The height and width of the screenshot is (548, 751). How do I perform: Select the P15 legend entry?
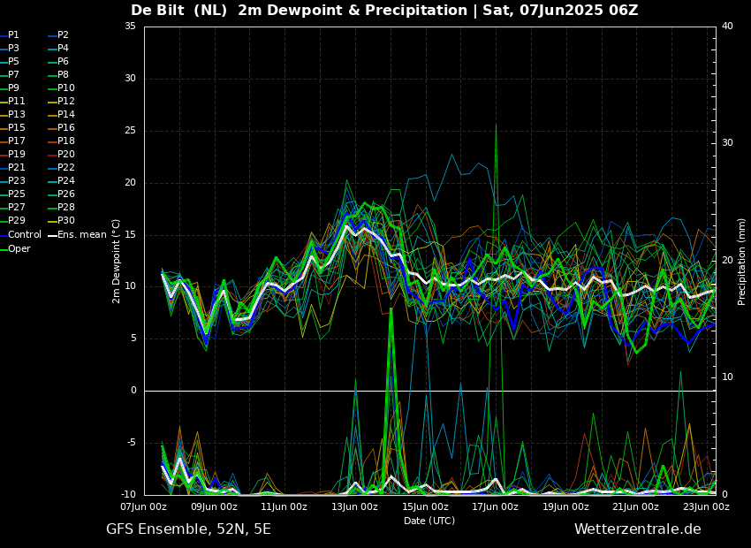(17, 128)
